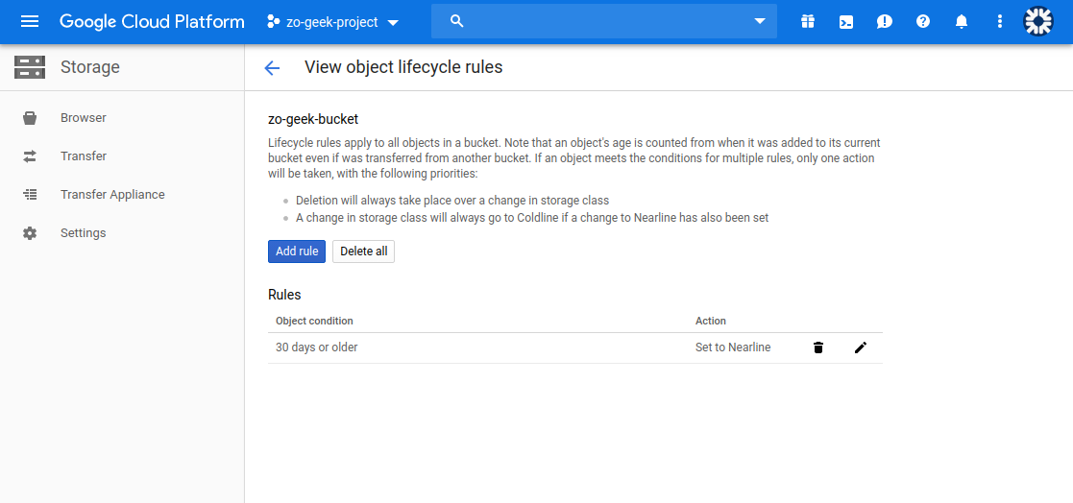This screenshot has height=503, width=1073.
Task: Open the hamburger navigation menu
Action: (30, 22)
